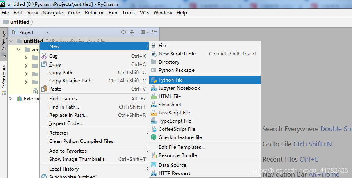Click the Cut scissors icon
The image size is (352, 178).
[x=44, y=56]
